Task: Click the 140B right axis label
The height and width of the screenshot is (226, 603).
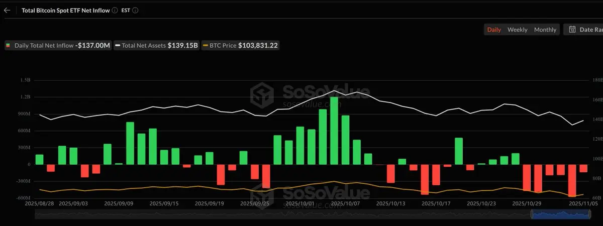Action: [597, 119]
